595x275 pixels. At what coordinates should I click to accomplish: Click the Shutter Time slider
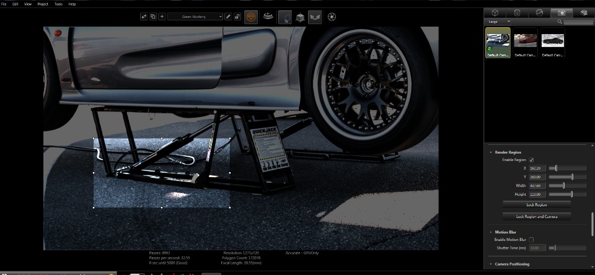tap(568, 248)
